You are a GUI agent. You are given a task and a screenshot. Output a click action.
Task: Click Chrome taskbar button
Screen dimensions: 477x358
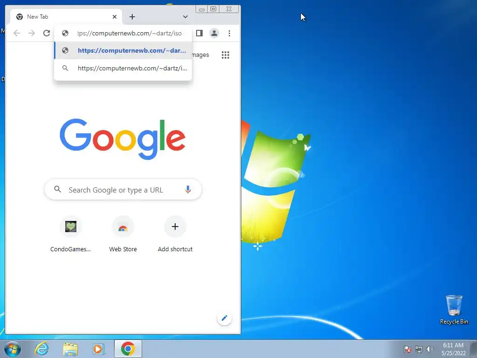[128, 349]
